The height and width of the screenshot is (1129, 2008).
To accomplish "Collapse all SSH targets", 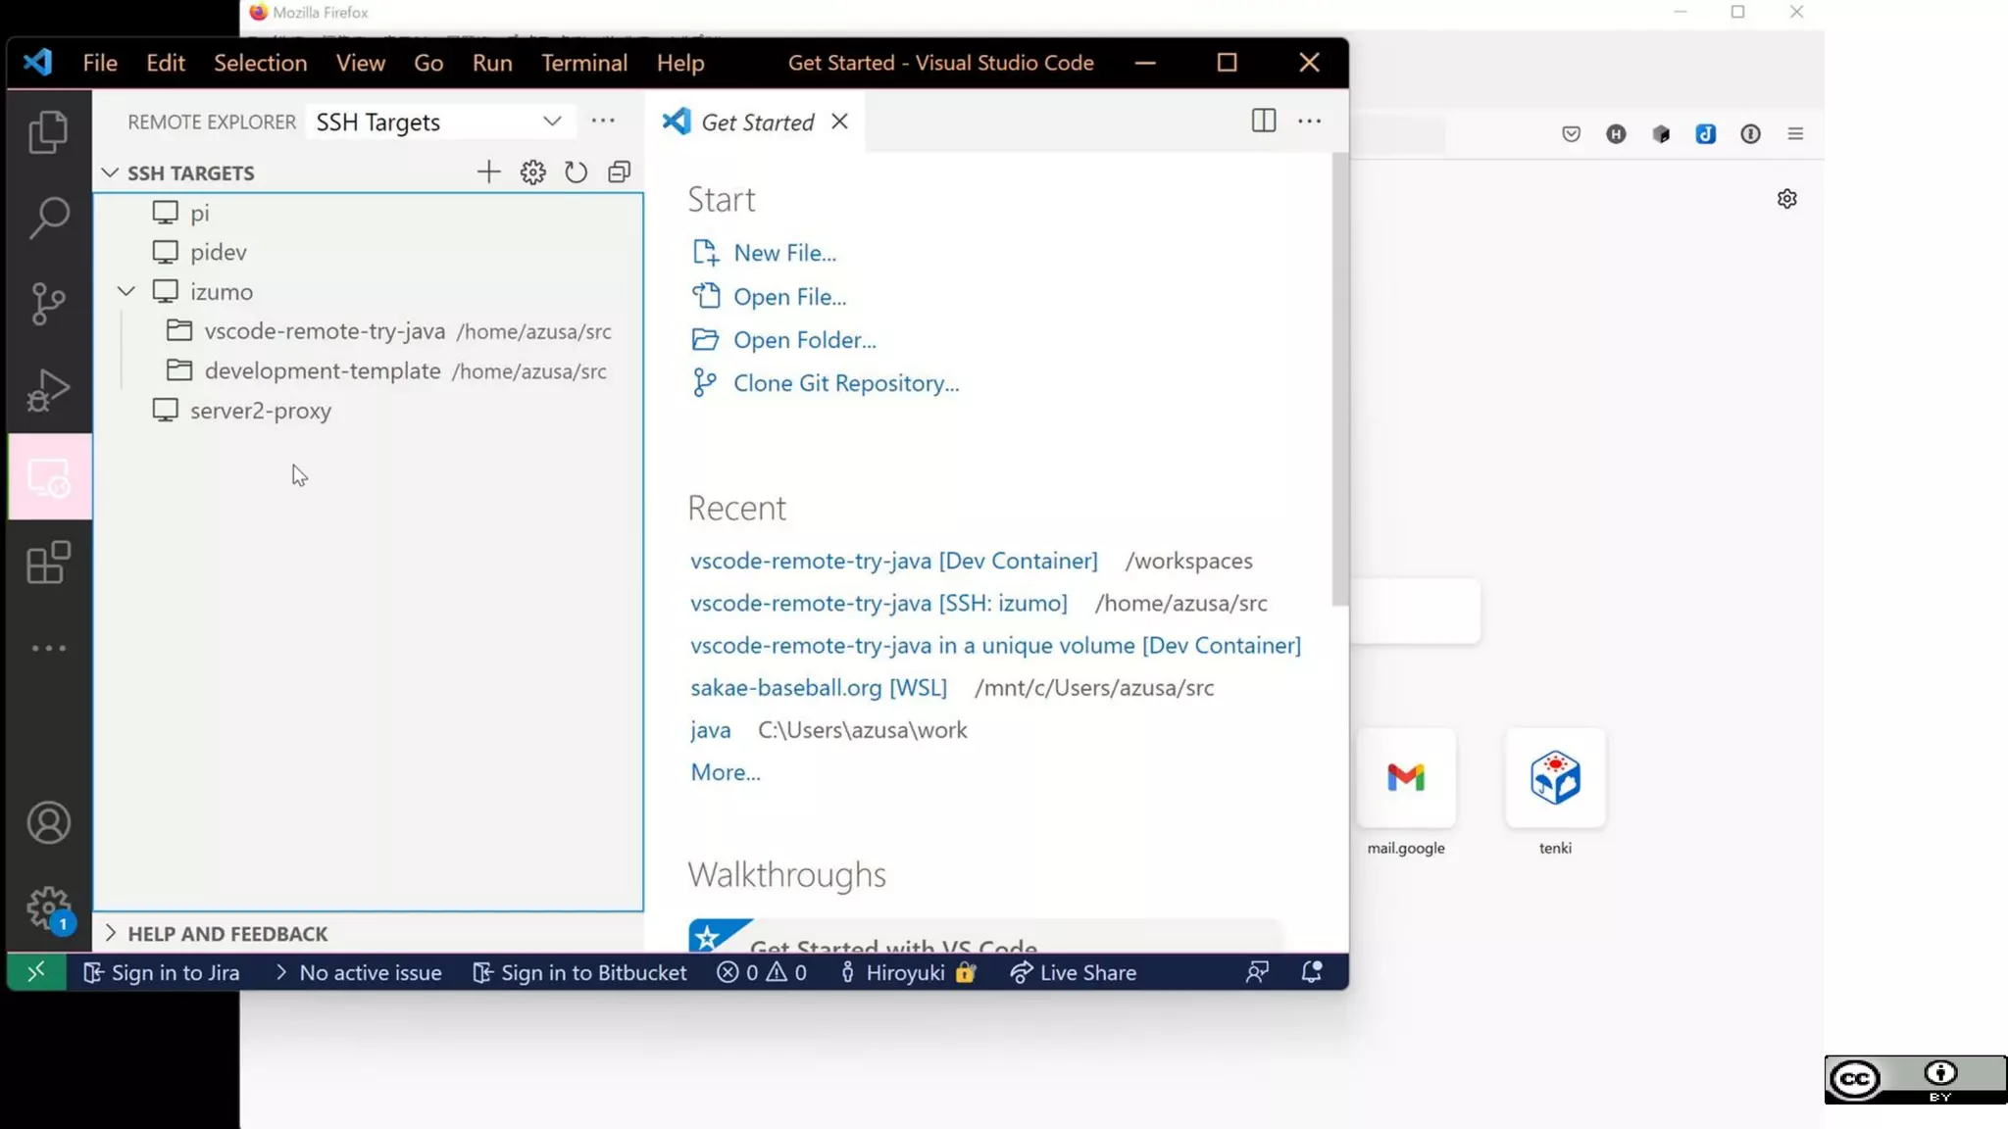I will pyautogui.click(x=619, y=172).
